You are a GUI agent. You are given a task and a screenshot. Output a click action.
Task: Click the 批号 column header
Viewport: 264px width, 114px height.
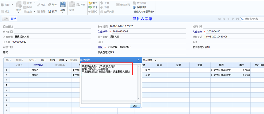tap(200, 65)
